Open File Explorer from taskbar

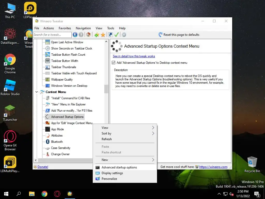click(x=32, y=194)
